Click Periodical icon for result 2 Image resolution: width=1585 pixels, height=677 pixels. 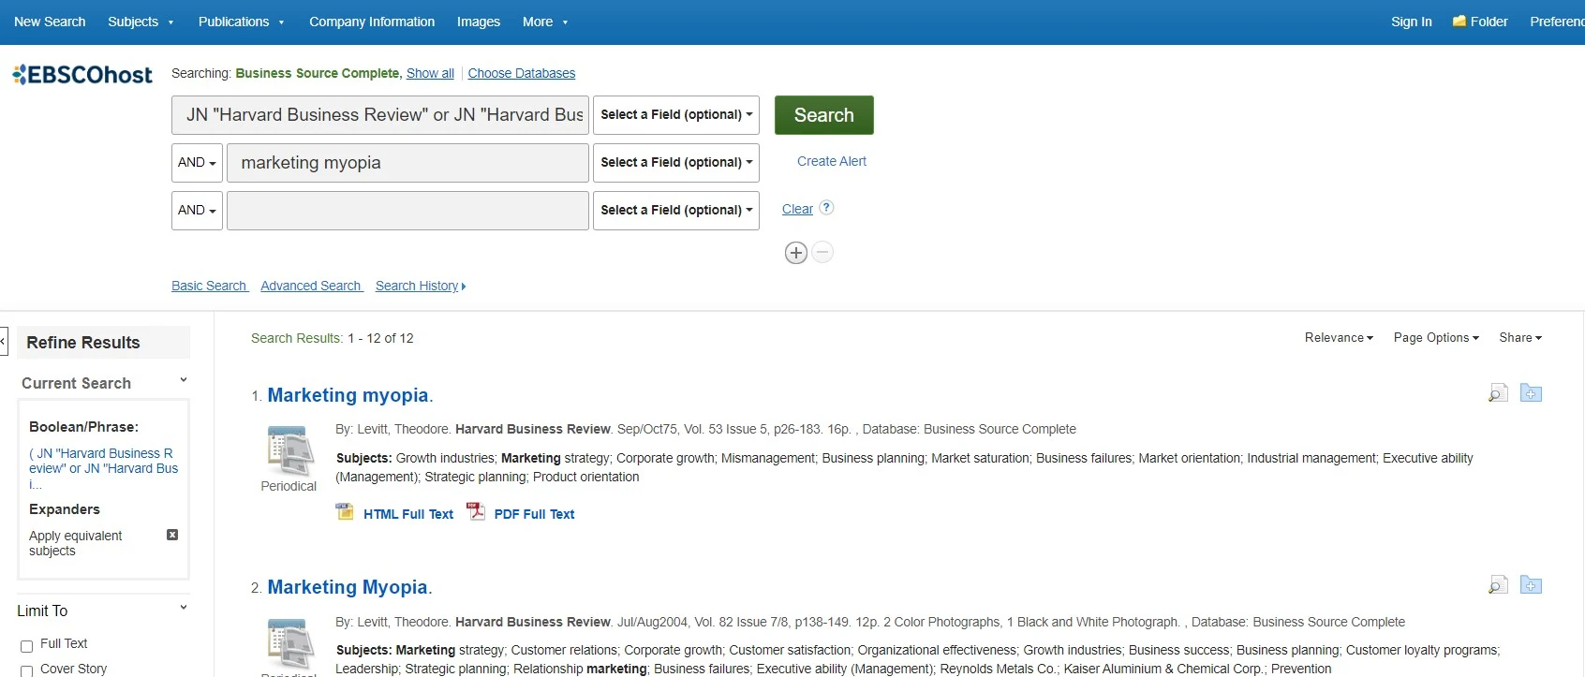point(289,644)
